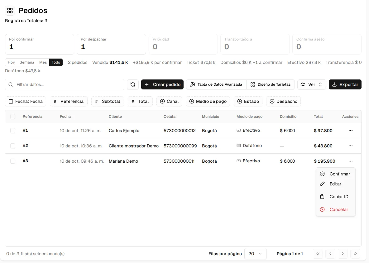Open the Estado filter chip

(x=248, y=101)
